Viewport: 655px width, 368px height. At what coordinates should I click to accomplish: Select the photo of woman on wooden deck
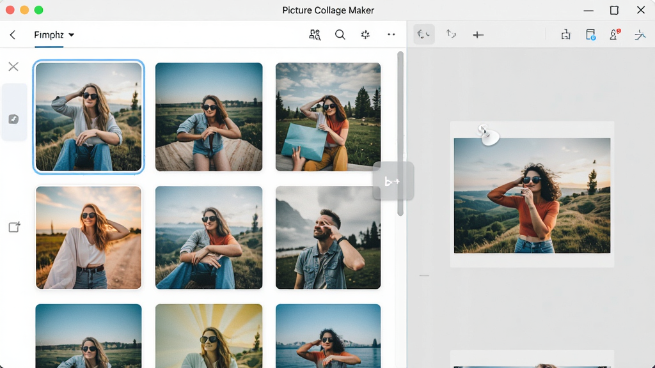point(209,117)
